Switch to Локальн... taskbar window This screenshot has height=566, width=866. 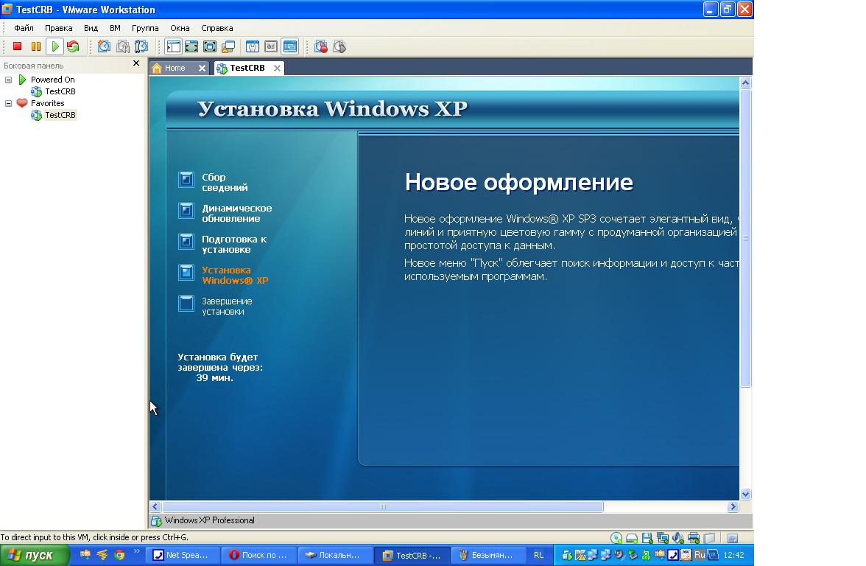[334, 555]
